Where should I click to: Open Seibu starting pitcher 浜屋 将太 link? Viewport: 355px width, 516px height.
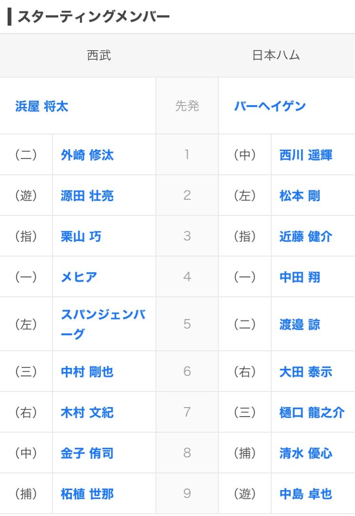(x=42, y=107)
